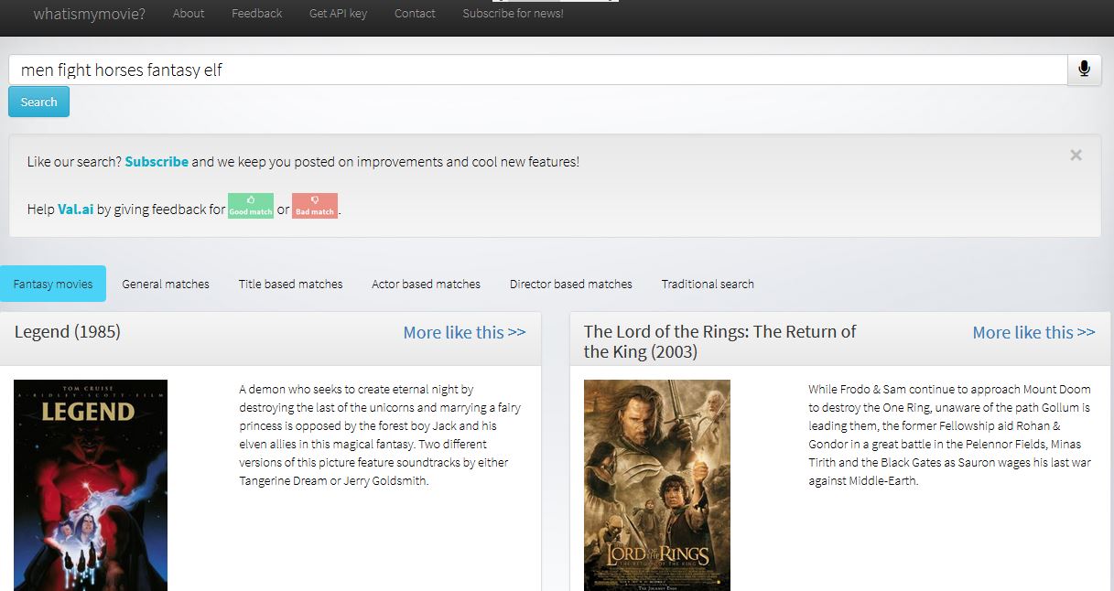
Task: Click into the movie search text field
Action: coord(537,70)
